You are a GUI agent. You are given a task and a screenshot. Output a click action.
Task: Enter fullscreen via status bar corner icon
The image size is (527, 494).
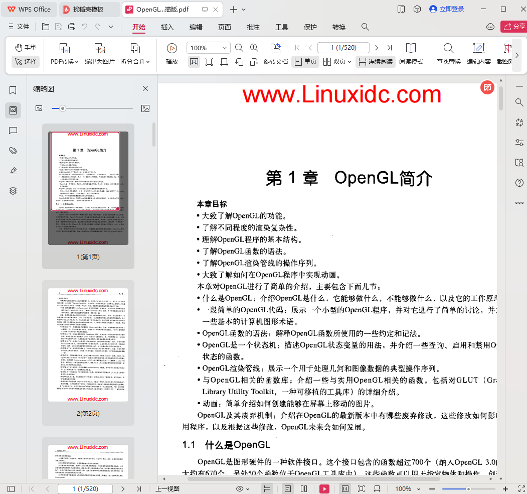[521, 488]
